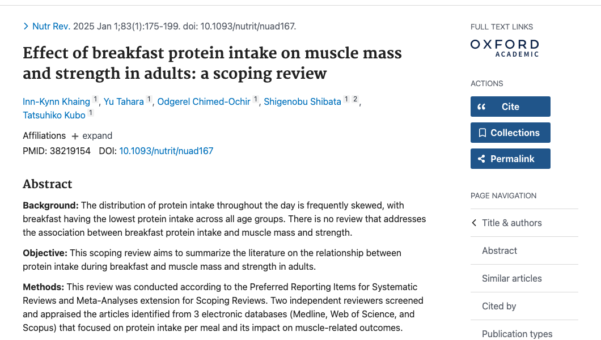
Task: Click superscript 2 after Shigenobu Shibata
Action: point(355,99)
